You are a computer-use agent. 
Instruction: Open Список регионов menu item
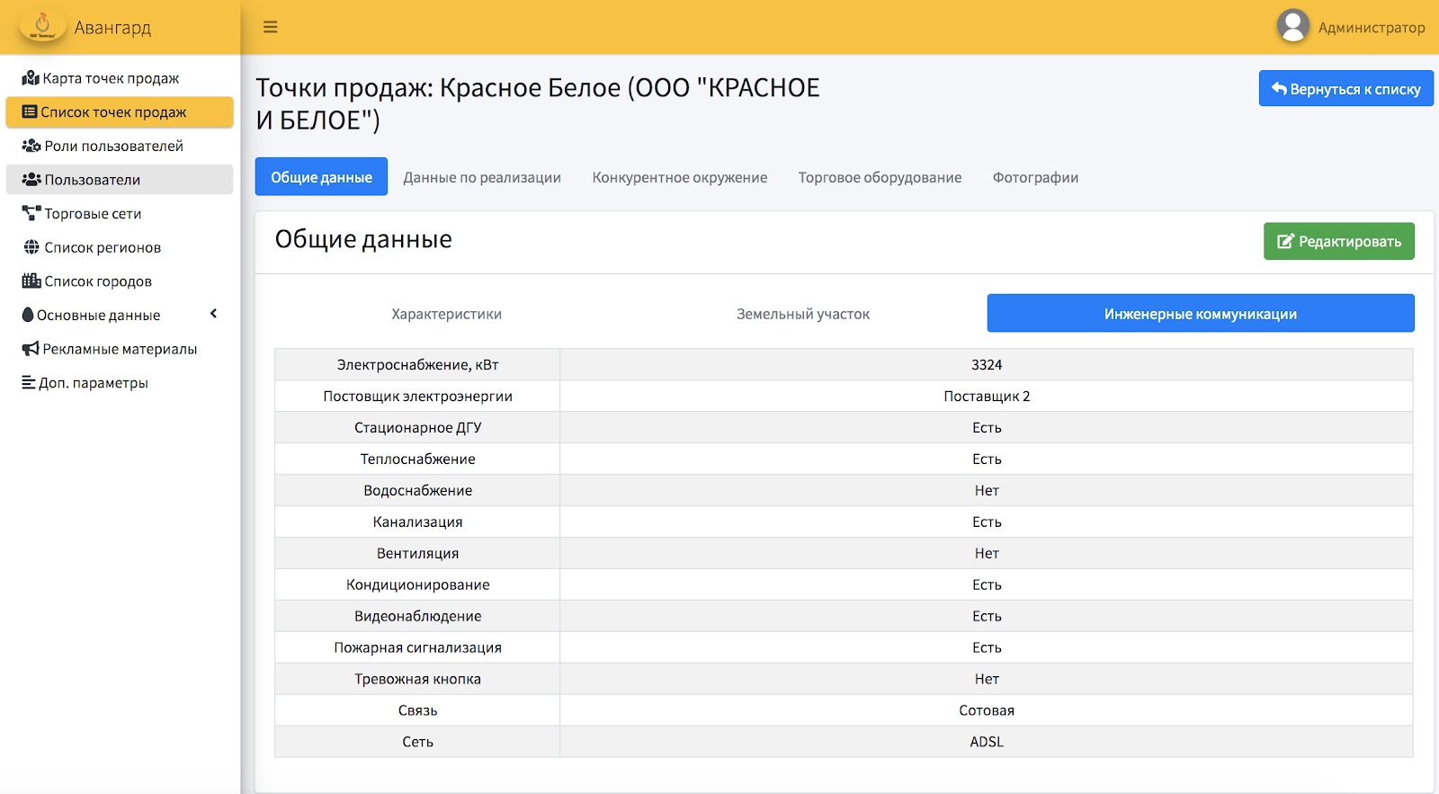120,247
